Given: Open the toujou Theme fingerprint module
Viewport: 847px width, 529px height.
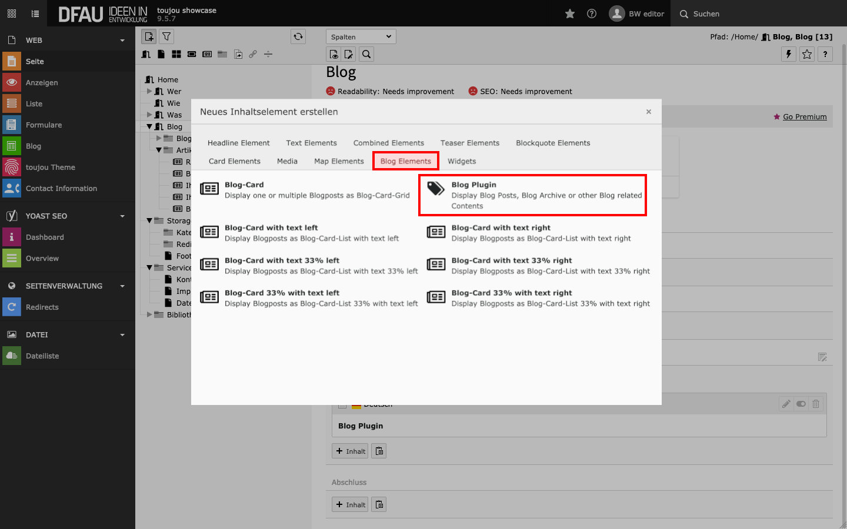Looking at the screenshot, I should (12, 168).
